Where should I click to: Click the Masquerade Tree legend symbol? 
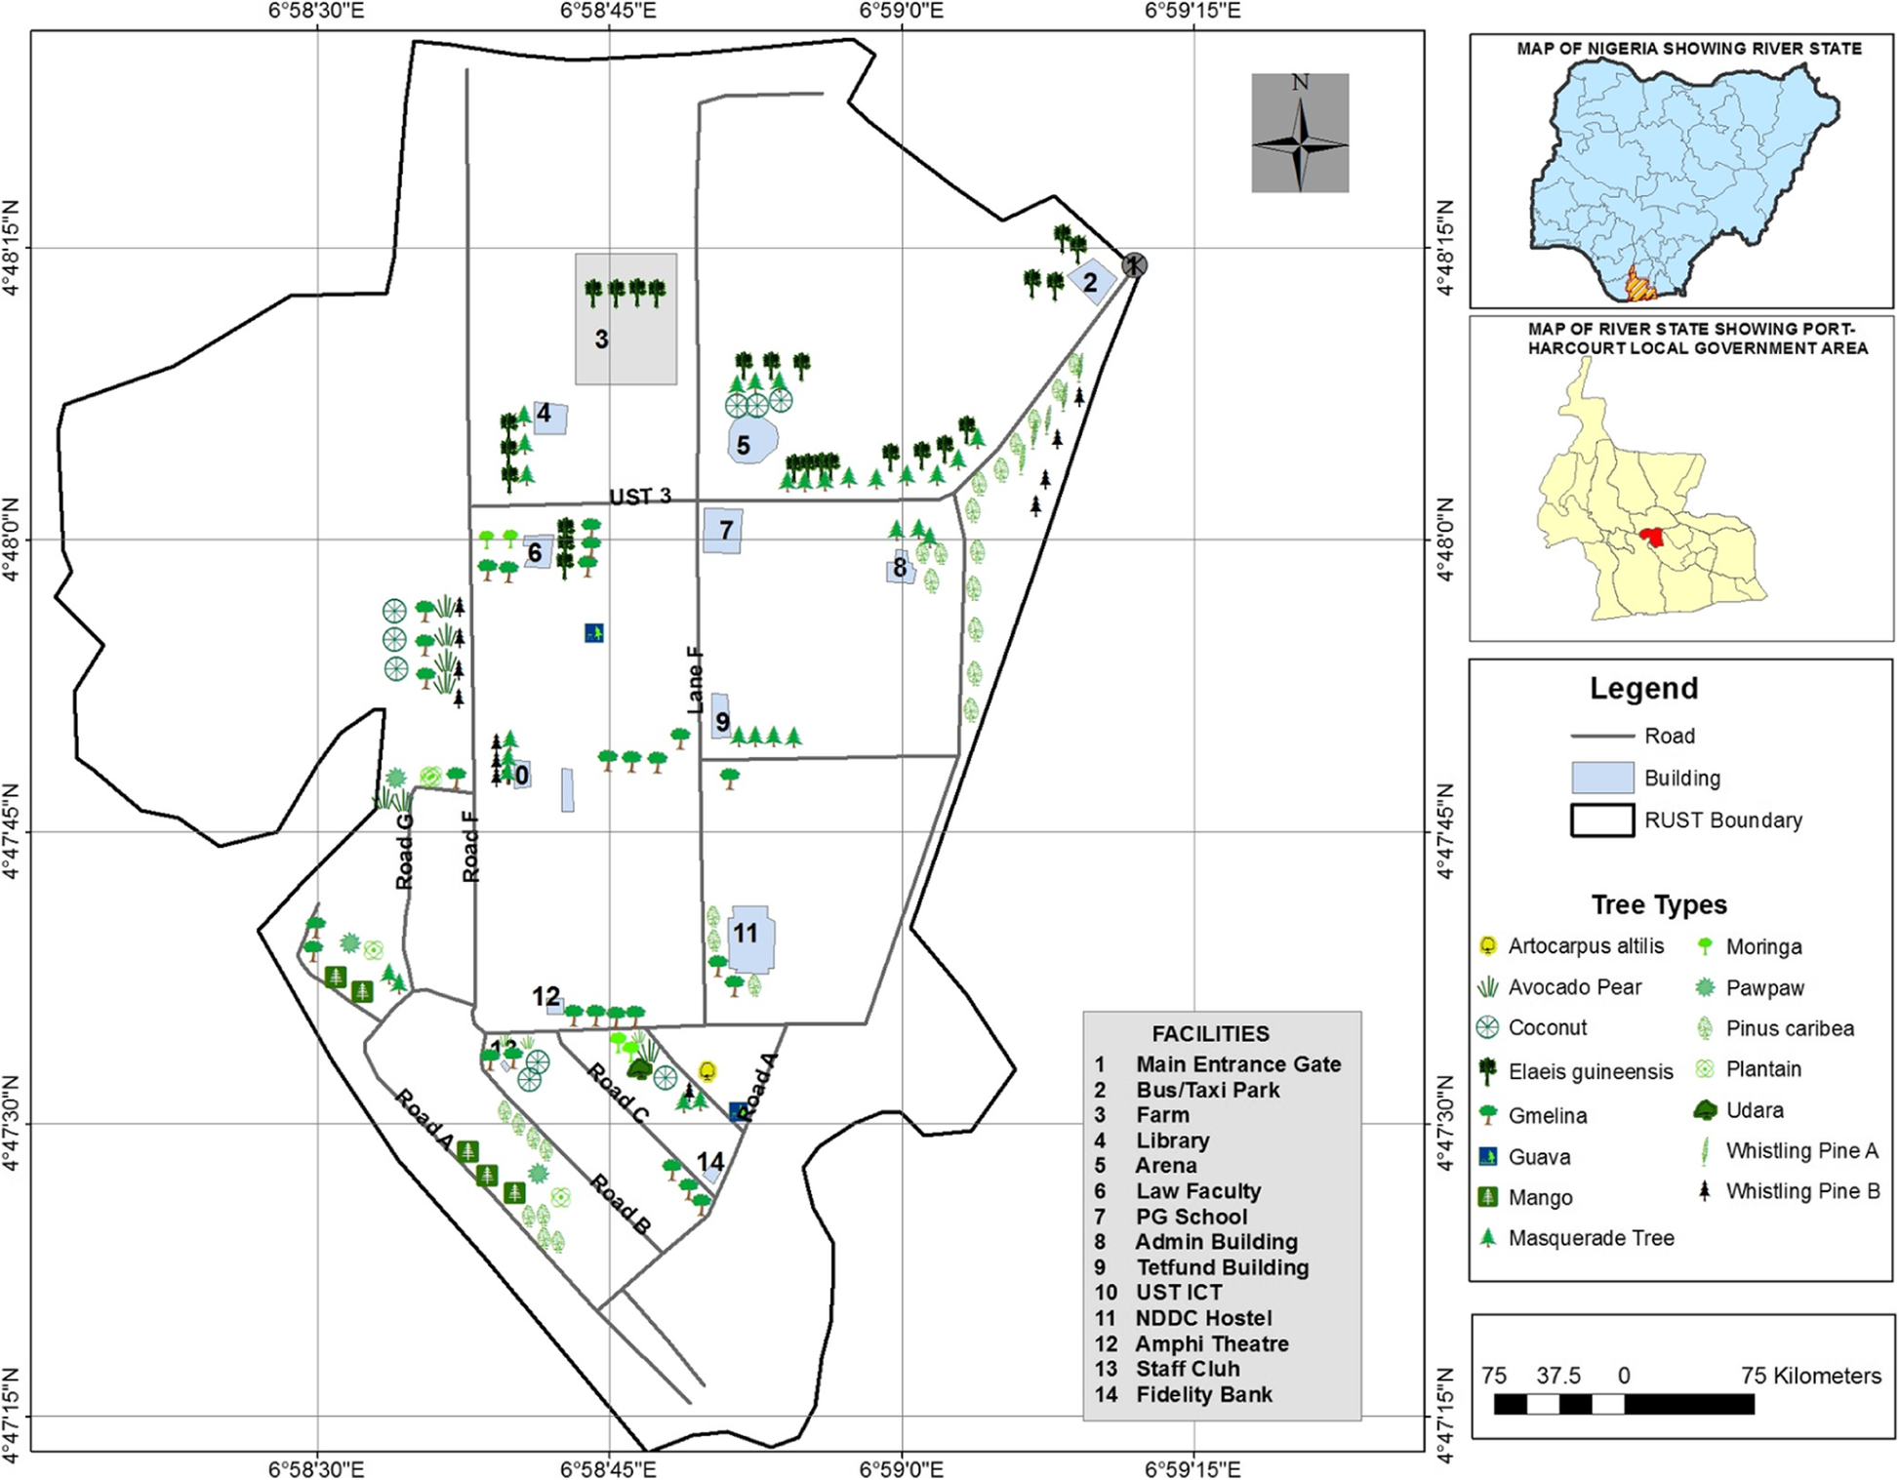coord(1487,1237)
